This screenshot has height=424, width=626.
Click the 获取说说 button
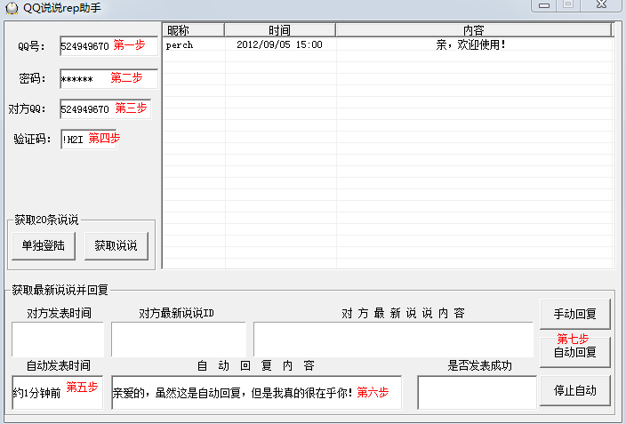pos(116,246)
